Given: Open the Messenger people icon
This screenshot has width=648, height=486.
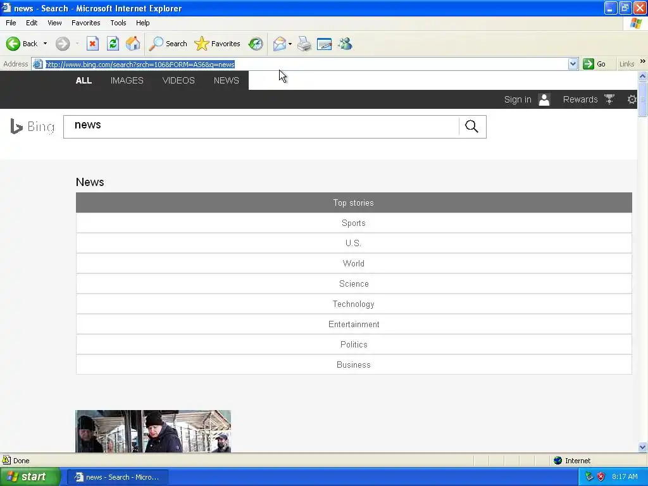Looking at the screenshot, I should click(345, 44).
